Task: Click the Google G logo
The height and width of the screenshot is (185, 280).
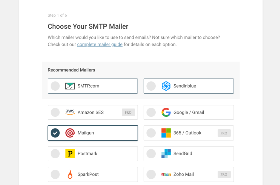Action: tap(166, 112)
